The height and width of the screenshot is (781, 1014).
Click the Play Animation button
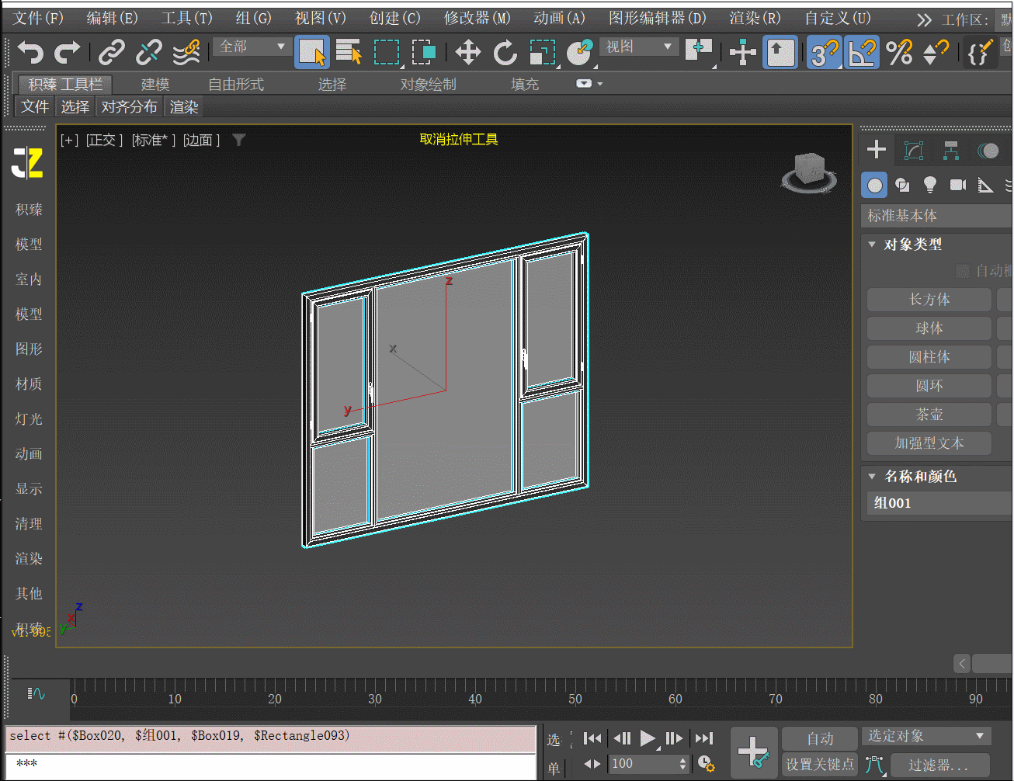point(648,738)
